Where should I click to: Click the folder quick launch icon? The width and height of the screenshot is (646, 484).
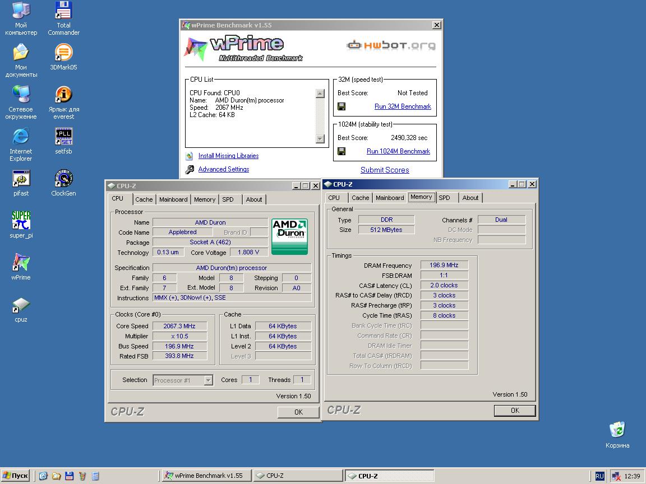coord(57,476)
